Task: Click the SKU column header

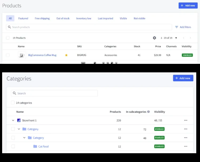Action: pos(79,46)
